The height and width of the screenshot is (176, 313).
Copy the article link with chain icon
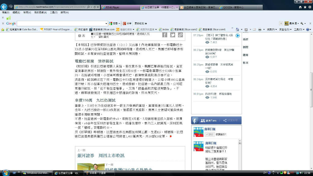click(180, 35)
